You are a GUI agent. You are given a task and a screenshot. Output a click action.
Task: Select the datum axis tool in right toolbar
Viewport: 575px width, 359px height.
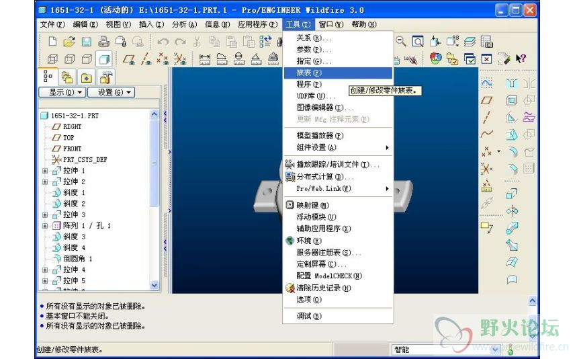(x=486, y=118)
